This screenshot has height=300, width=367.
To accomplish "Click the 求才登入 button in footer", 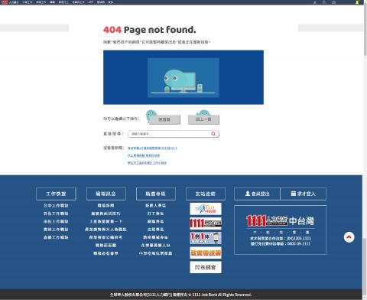I will tap(303, 194).
